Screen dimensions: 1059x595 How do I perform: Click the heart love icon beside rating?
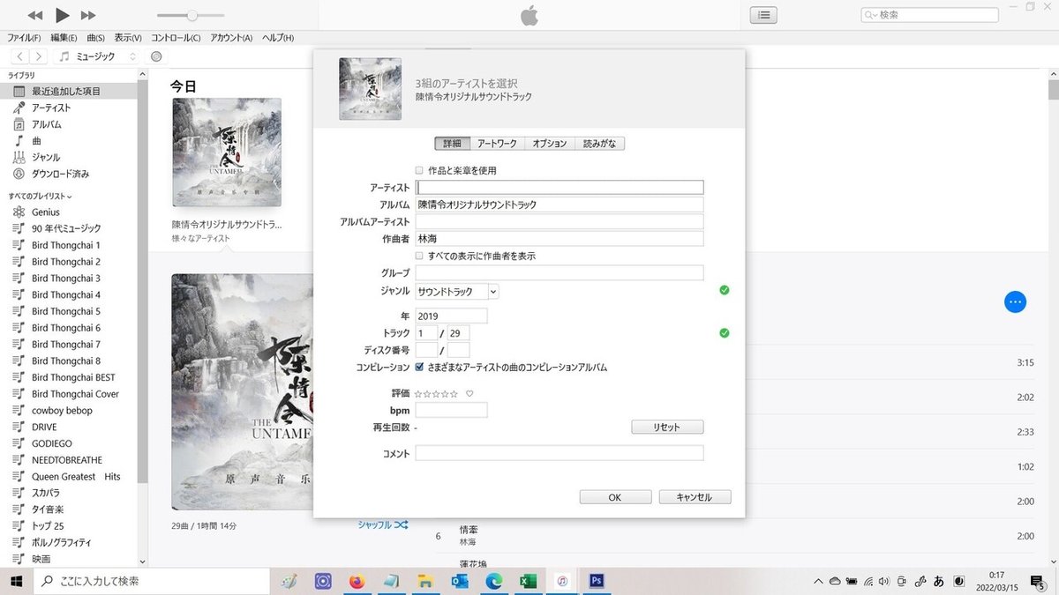tap(469, 393)
